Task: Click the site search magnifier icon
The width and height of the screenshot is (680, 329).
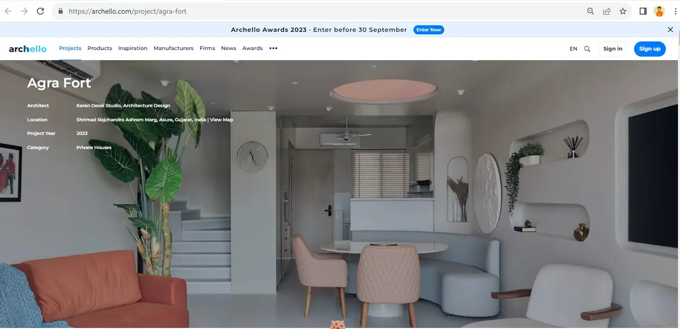Action: point(587,49)
